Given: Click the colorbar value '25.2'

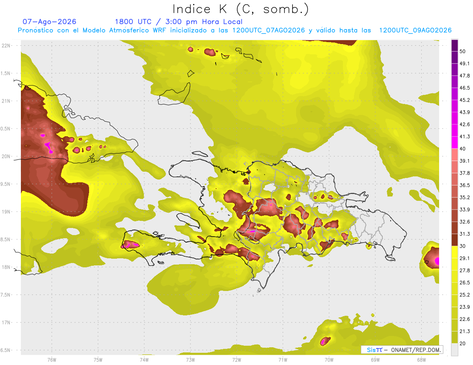Looking at the screenshot, I should click(465, 295).
